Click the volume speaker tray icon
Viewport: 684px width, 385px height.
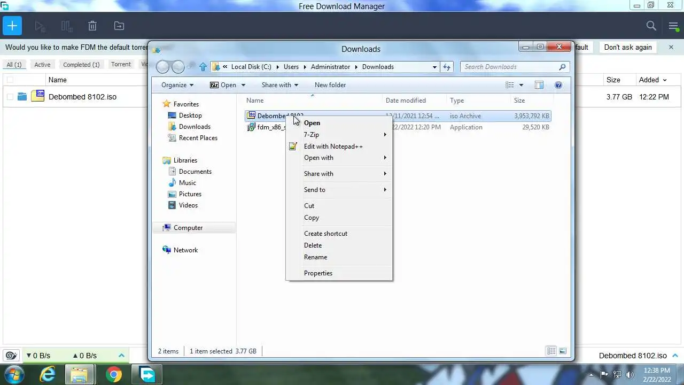click(631, 375)
